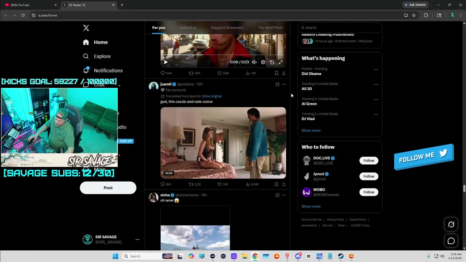Viewport: 466px width, 262px height.
Task: Open the floating chat messages button
Action: tap(451, 241)
